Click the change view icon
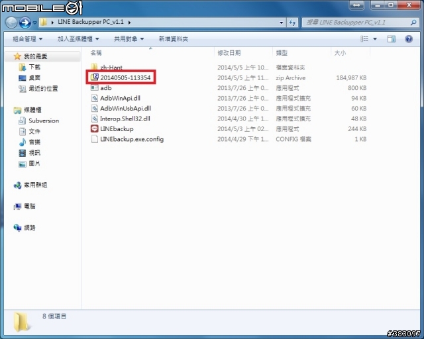The height and width of the screenshot is (339, 424). pyautogui.click(x=364, y=39)
